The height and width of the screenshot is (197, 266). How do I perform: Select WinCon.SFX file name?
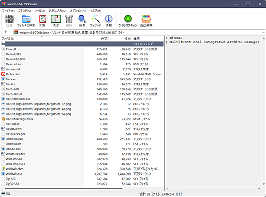tap(14, 159)
